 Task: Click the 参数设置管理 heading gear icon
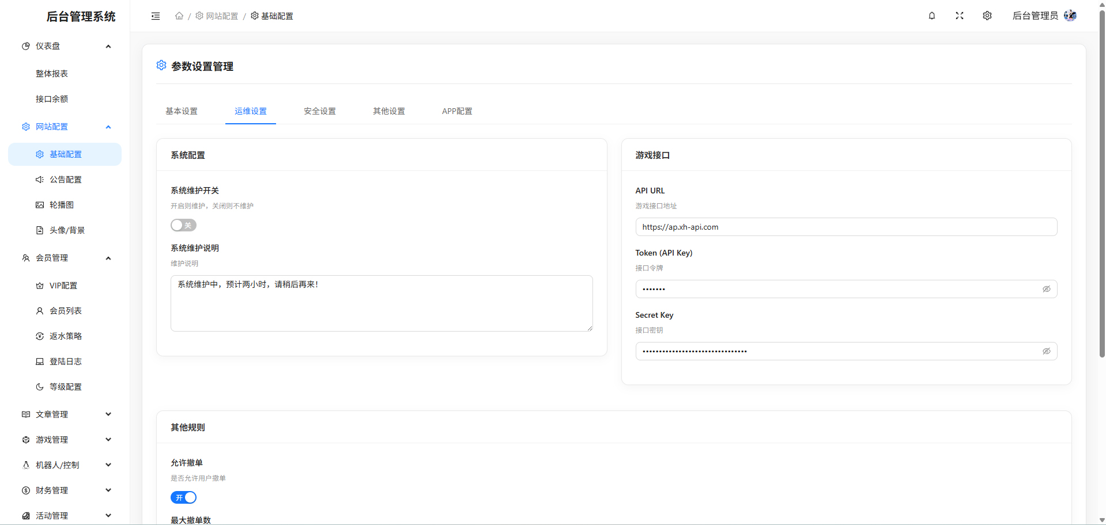click(x=161, y=66)
